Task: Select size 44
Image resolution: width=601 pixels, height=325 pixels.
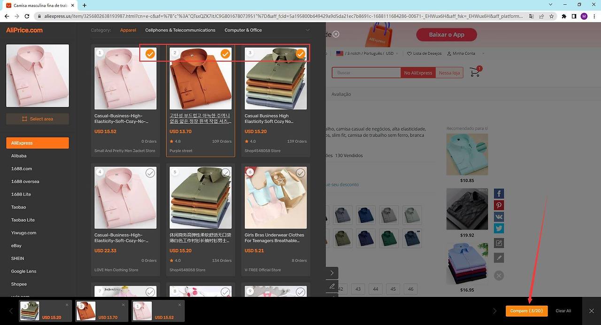Action: 376,289
